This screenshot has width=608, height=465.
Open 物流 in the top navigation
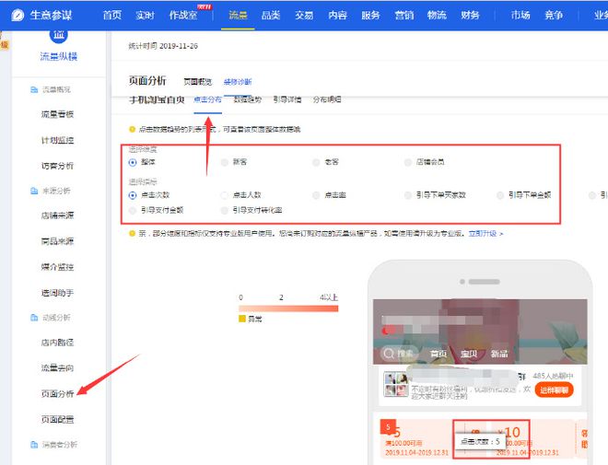click(437, 16)
